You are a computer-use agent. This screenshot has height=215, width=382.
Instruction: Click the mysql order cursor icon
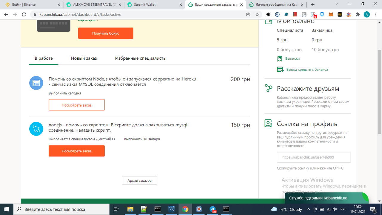[x=36, y=129]
